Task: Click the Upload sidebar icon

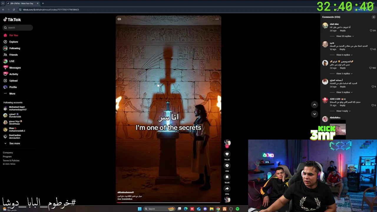Action: pyautogui.click(x=5, y=81)
